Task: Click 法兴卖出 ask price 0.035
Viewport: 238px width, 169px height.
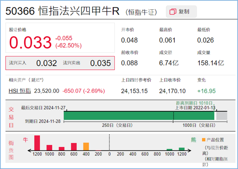Action: [101, 63]
